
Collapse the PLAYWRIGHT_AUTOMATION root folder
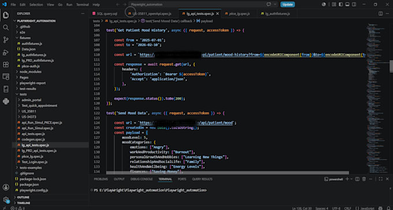(14, 21)
